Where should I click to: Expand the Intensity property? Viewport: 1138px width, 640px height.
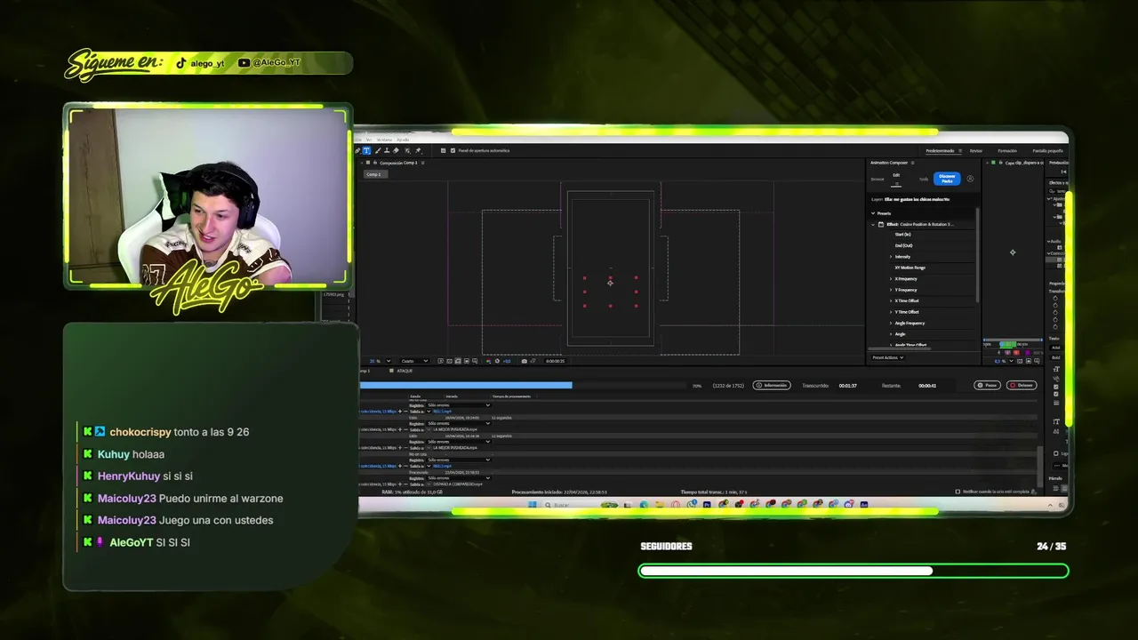tap(891, 257)
